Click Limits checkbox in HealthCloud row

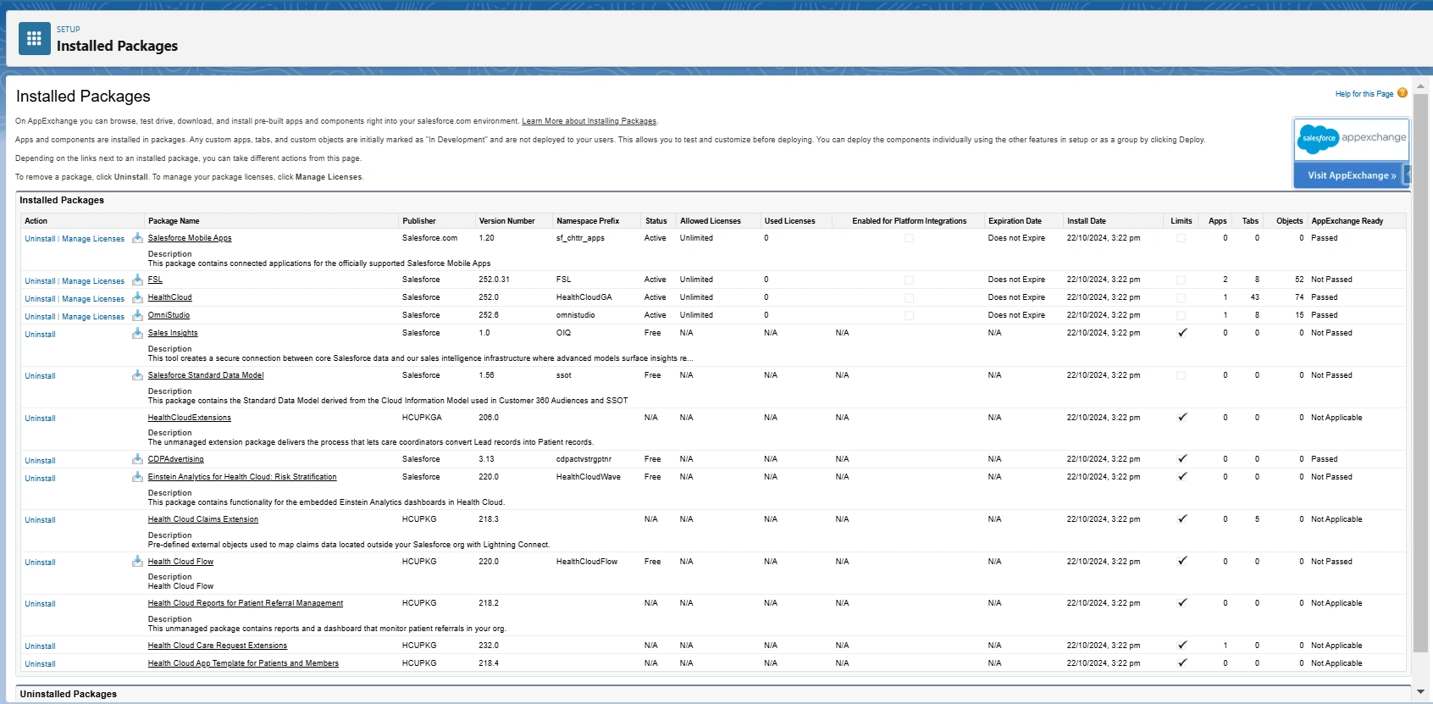click(x=1181, y=298)
